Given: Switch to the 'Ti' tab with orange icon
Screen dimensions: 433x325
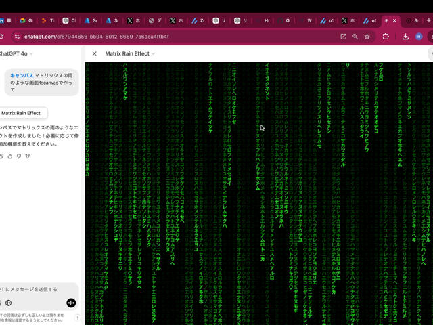Looking at the screenshot, I should [x=48, y=20].
